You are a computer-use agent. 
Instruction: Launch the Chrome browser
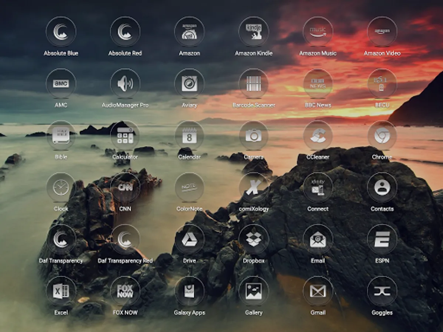click(382, 136)
